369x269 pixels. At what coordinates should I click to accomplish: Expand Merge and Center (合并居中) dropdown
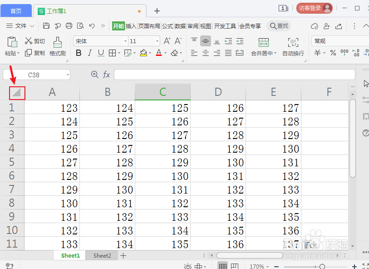click(275, 53)
